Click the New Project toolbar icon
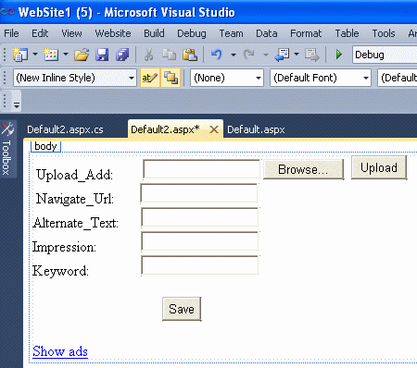Screen dimensions: 417x368 point(20,55)
